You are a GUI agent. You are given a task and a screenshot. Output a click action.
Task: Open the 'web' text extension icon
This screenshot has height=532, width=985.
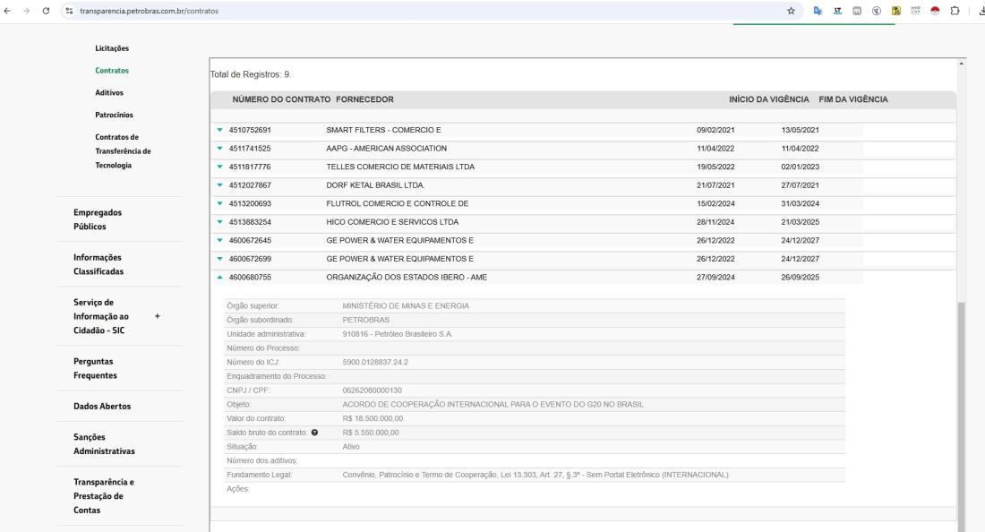pos(915,11)
